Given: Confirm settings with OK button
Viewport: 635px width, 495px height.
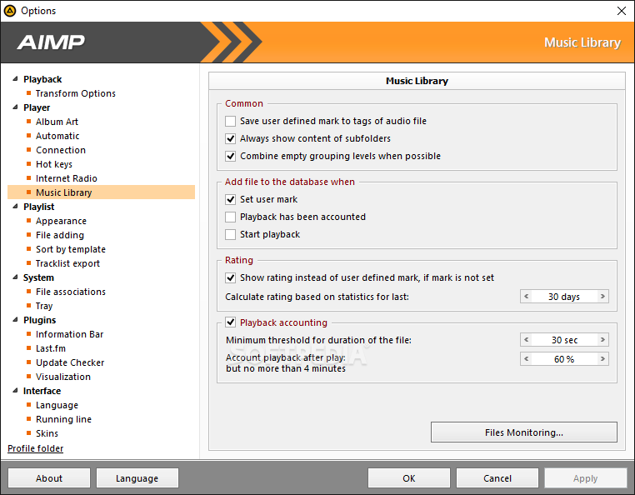Looking at the screenshot, I should (409, 478).
